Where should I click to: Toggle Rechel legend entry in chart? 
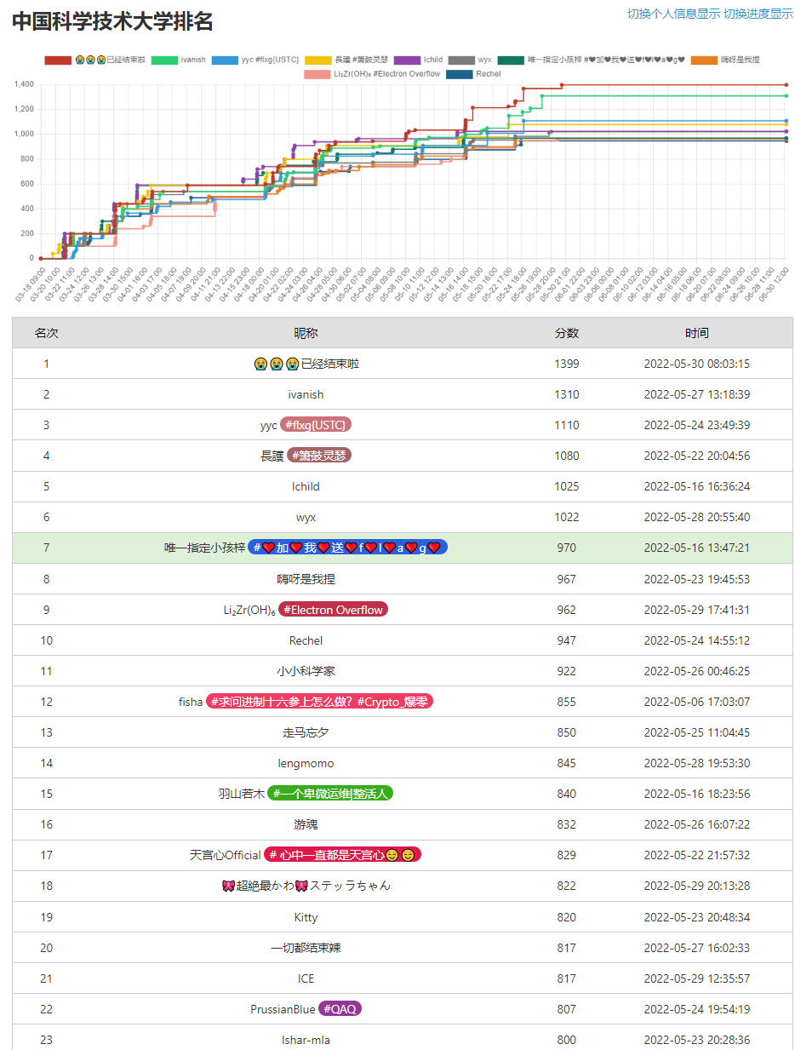[x=460, y=74]
